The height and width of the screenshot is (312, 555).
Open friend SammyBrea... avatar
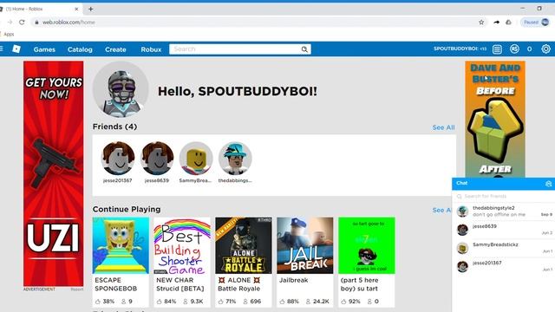point(196,159)
